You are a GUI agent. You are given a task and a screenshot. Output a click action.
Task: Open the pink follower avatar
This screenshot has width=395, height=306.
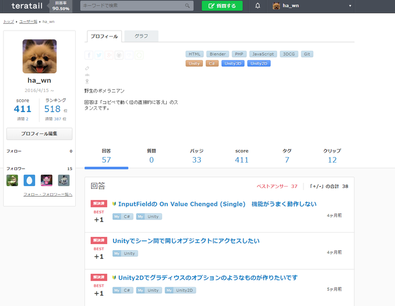[x=47, y=180]
